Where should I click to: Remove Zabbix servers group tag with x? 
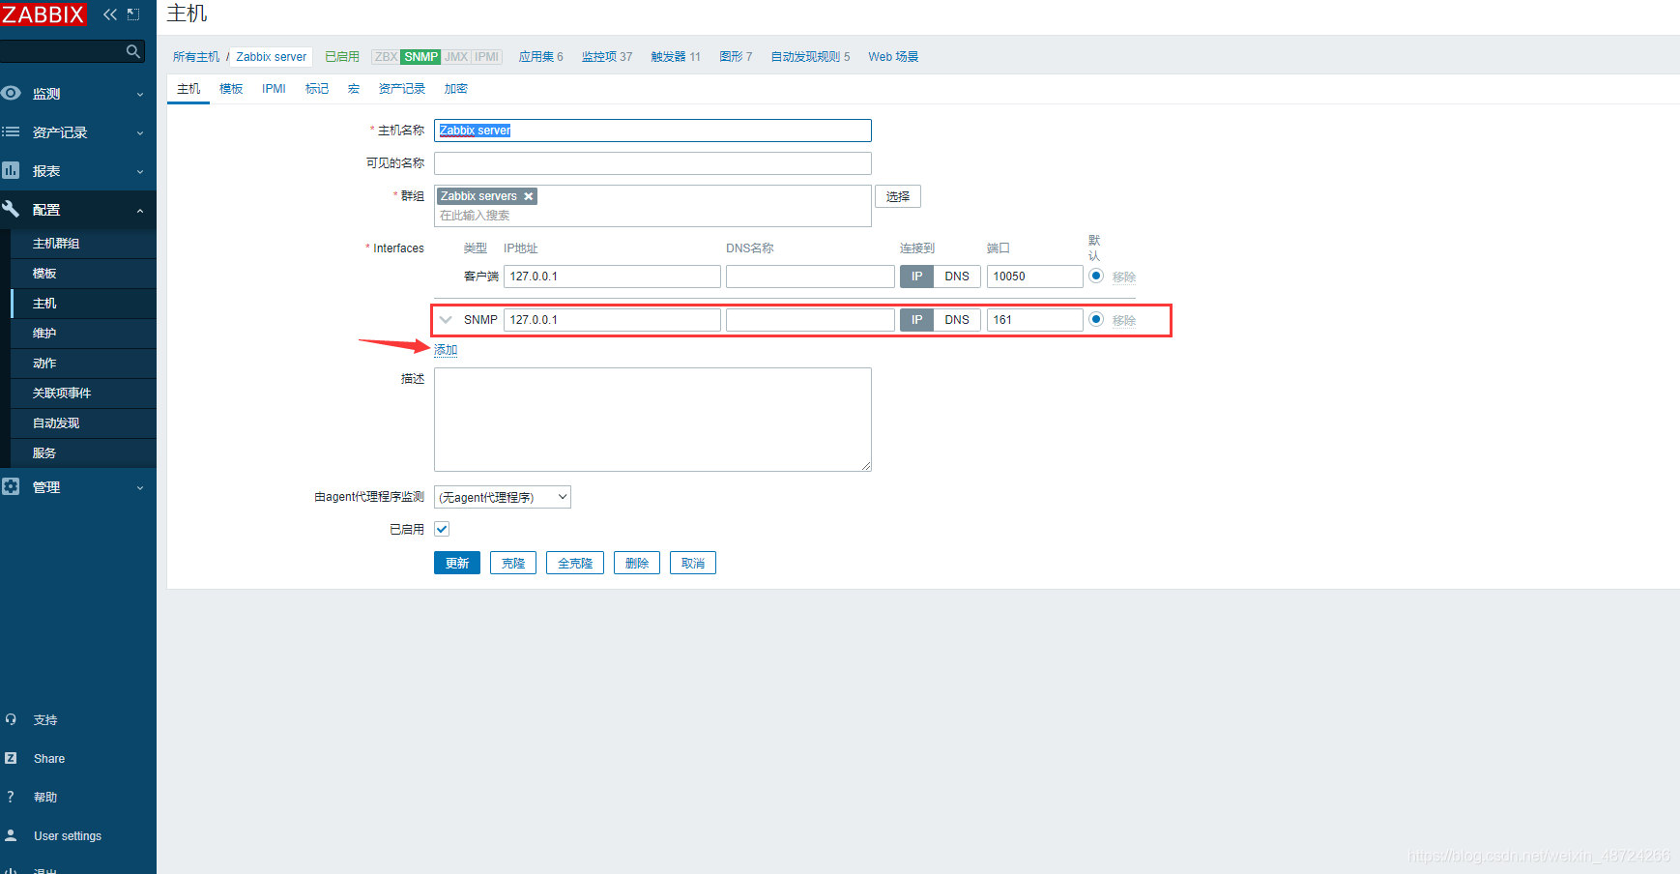529,196
